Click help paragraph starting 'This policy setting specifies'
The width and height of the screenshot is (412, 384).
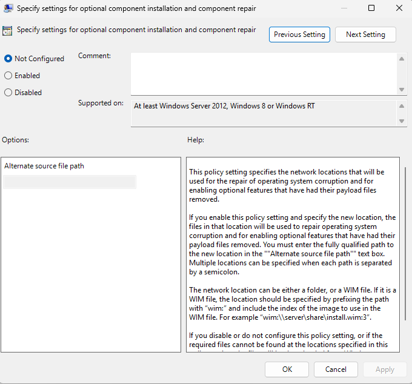pos(287,185)
